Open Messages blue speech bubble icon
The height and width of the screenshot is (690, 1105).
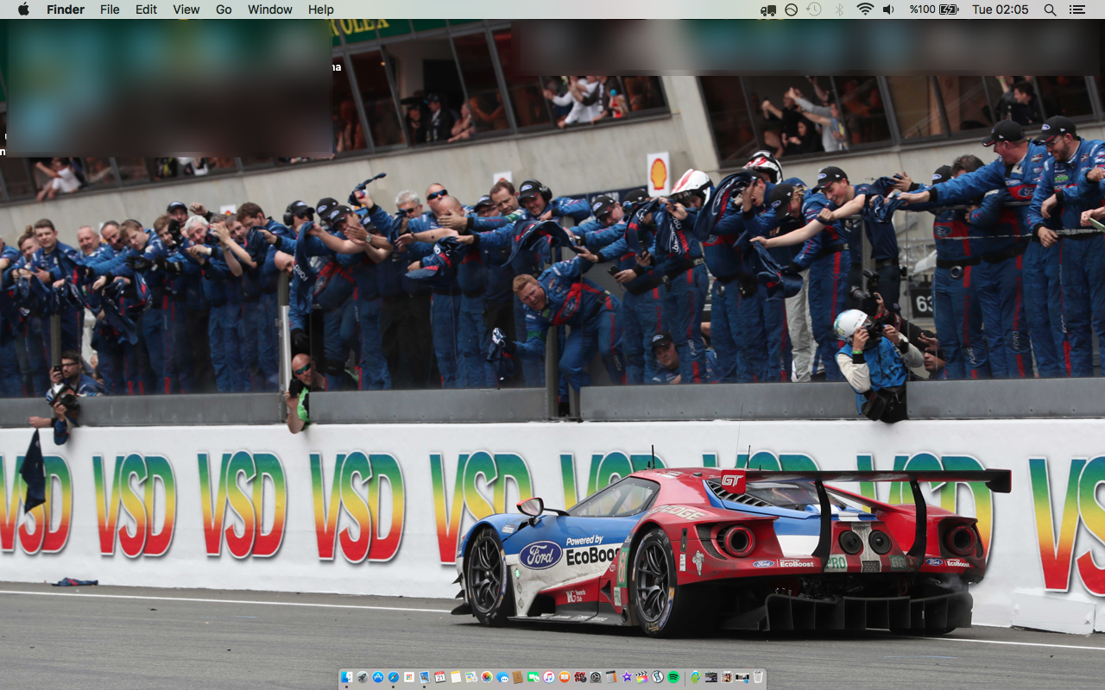pos(502,677)
